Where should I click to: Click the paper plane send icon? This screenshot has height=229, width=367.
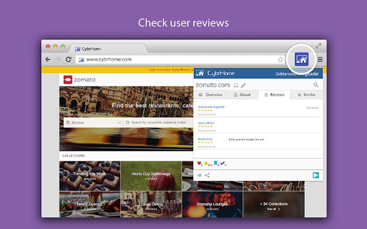(199, 175)
